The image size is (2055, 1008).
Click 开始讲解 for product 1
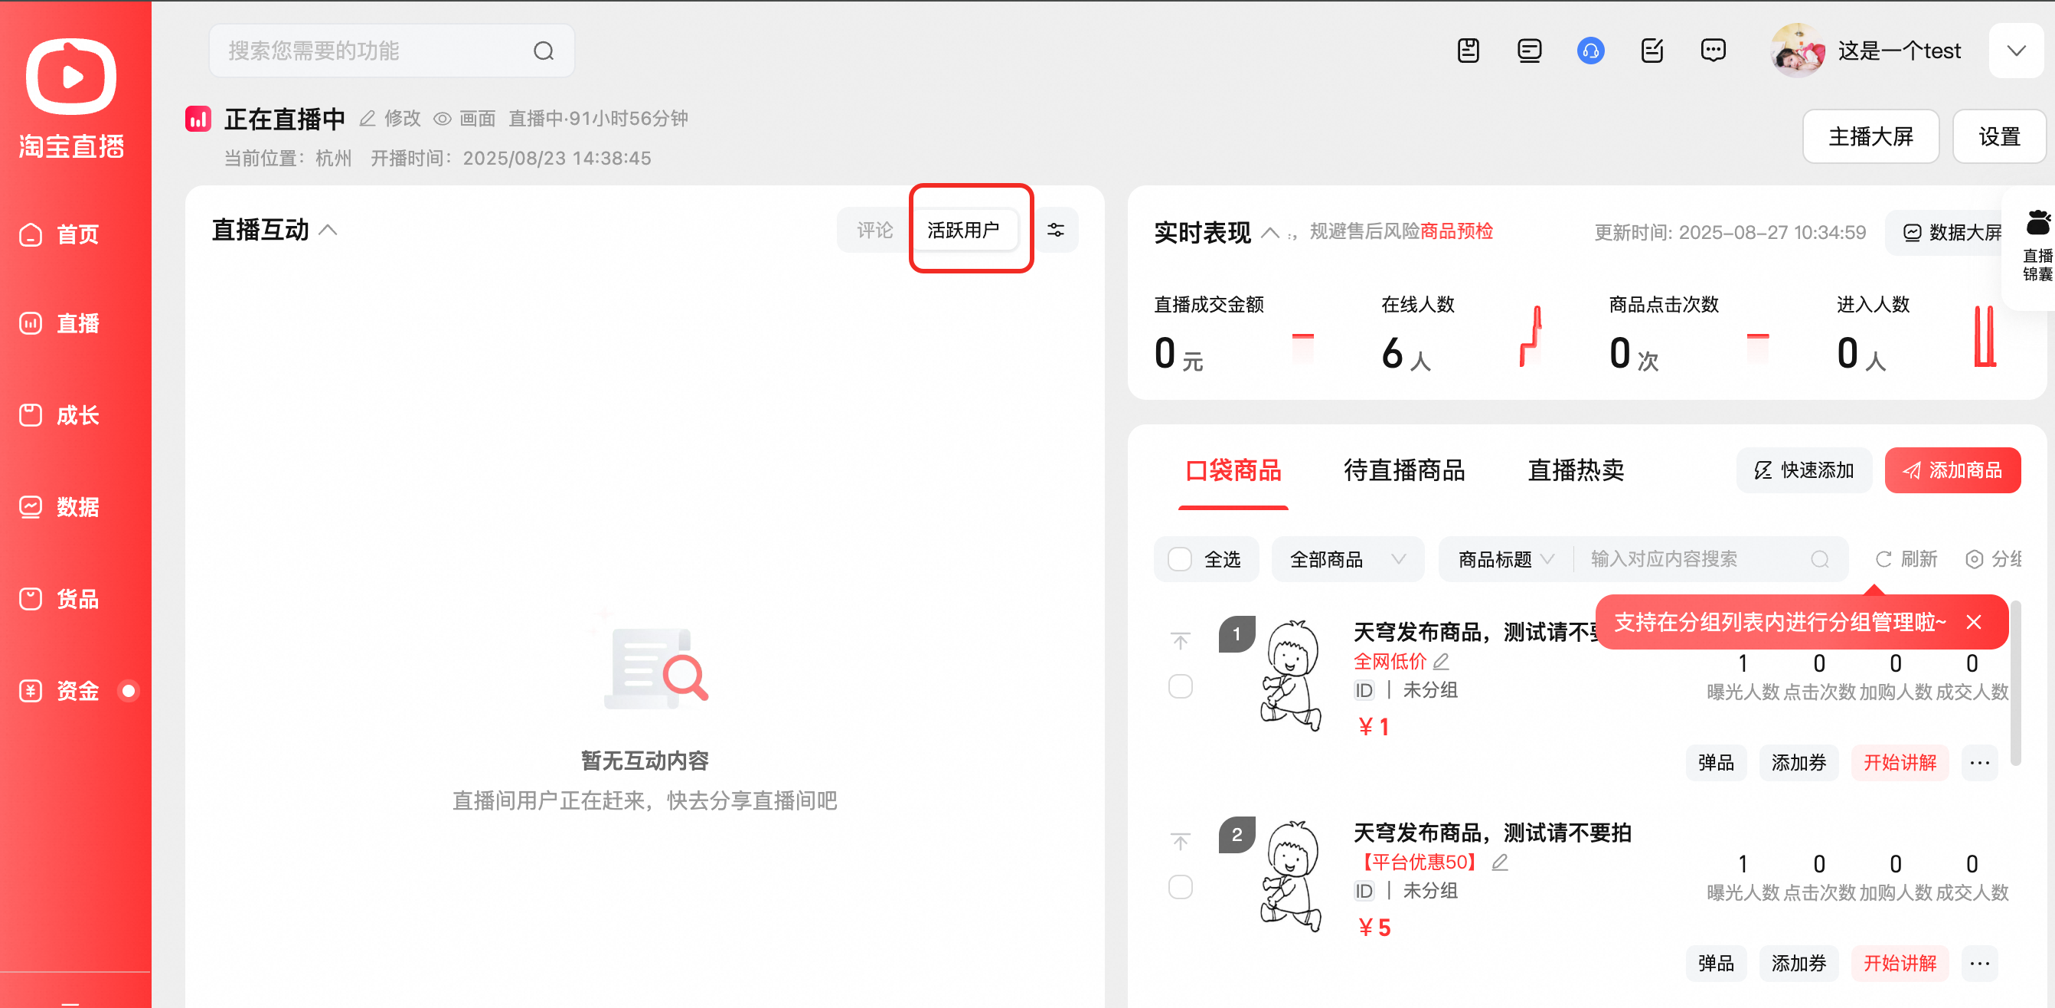tap(1900, 763)
